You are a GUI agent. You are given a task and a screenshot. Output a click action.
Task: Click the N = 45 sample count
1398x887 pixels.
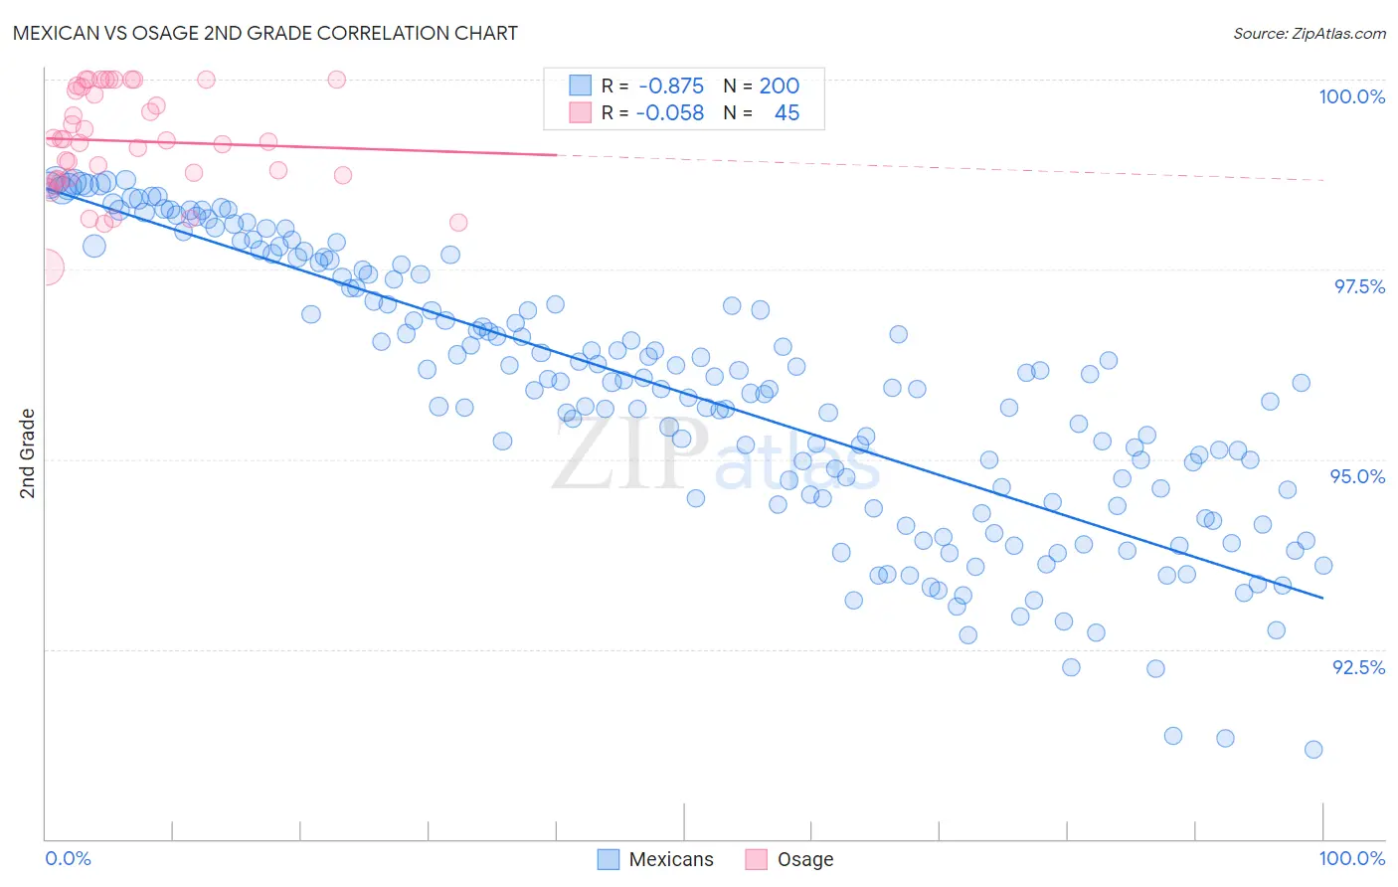pyautogui.click(x=762, y=112)
